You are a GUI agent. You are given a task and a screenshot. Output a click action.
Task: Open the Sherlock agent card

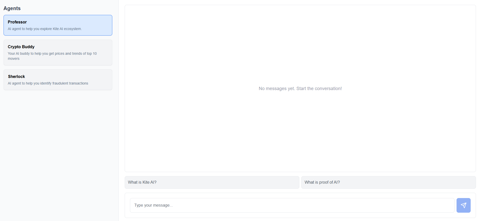(x=58, y=80)
